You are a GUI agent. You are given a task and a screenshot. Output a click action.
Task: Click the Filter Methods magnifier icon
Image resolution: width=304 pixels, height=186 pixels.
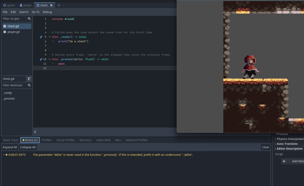(29, 85)
